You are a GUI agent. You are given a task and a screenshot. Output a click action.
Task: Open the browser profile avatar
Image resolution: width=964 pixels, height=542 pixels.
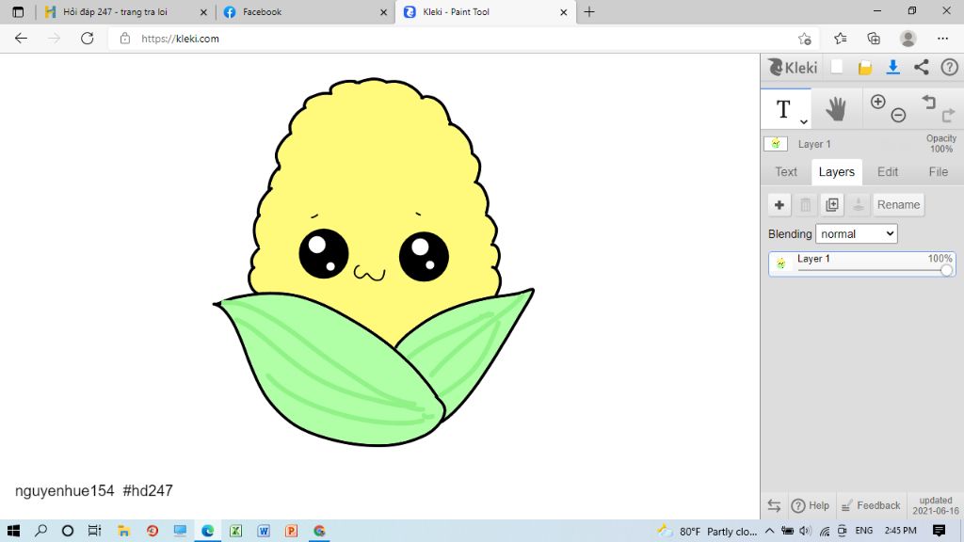[908, 39]
